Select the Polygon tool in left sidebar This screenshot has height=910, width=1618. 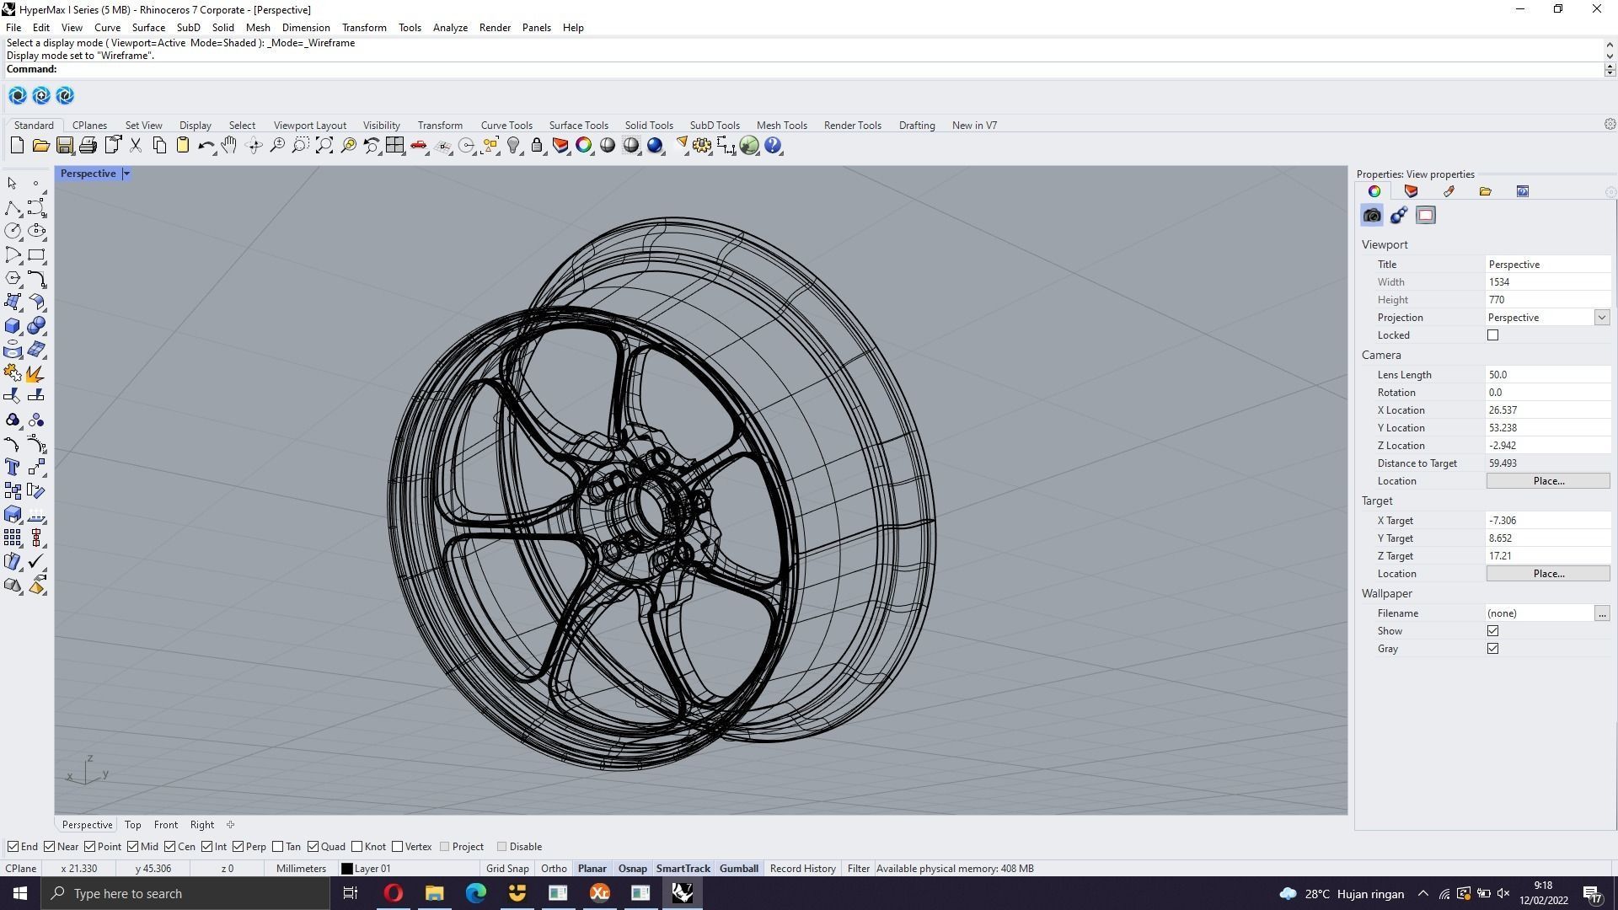tap(13, 279)
